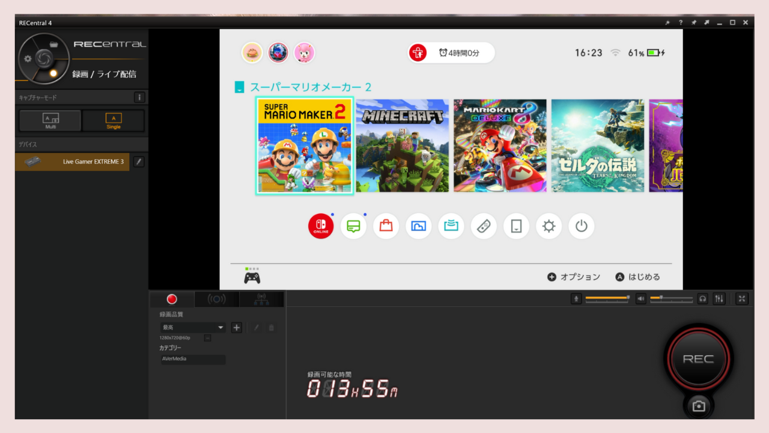Open the Game Chat icon next to Album

(451, 226)
